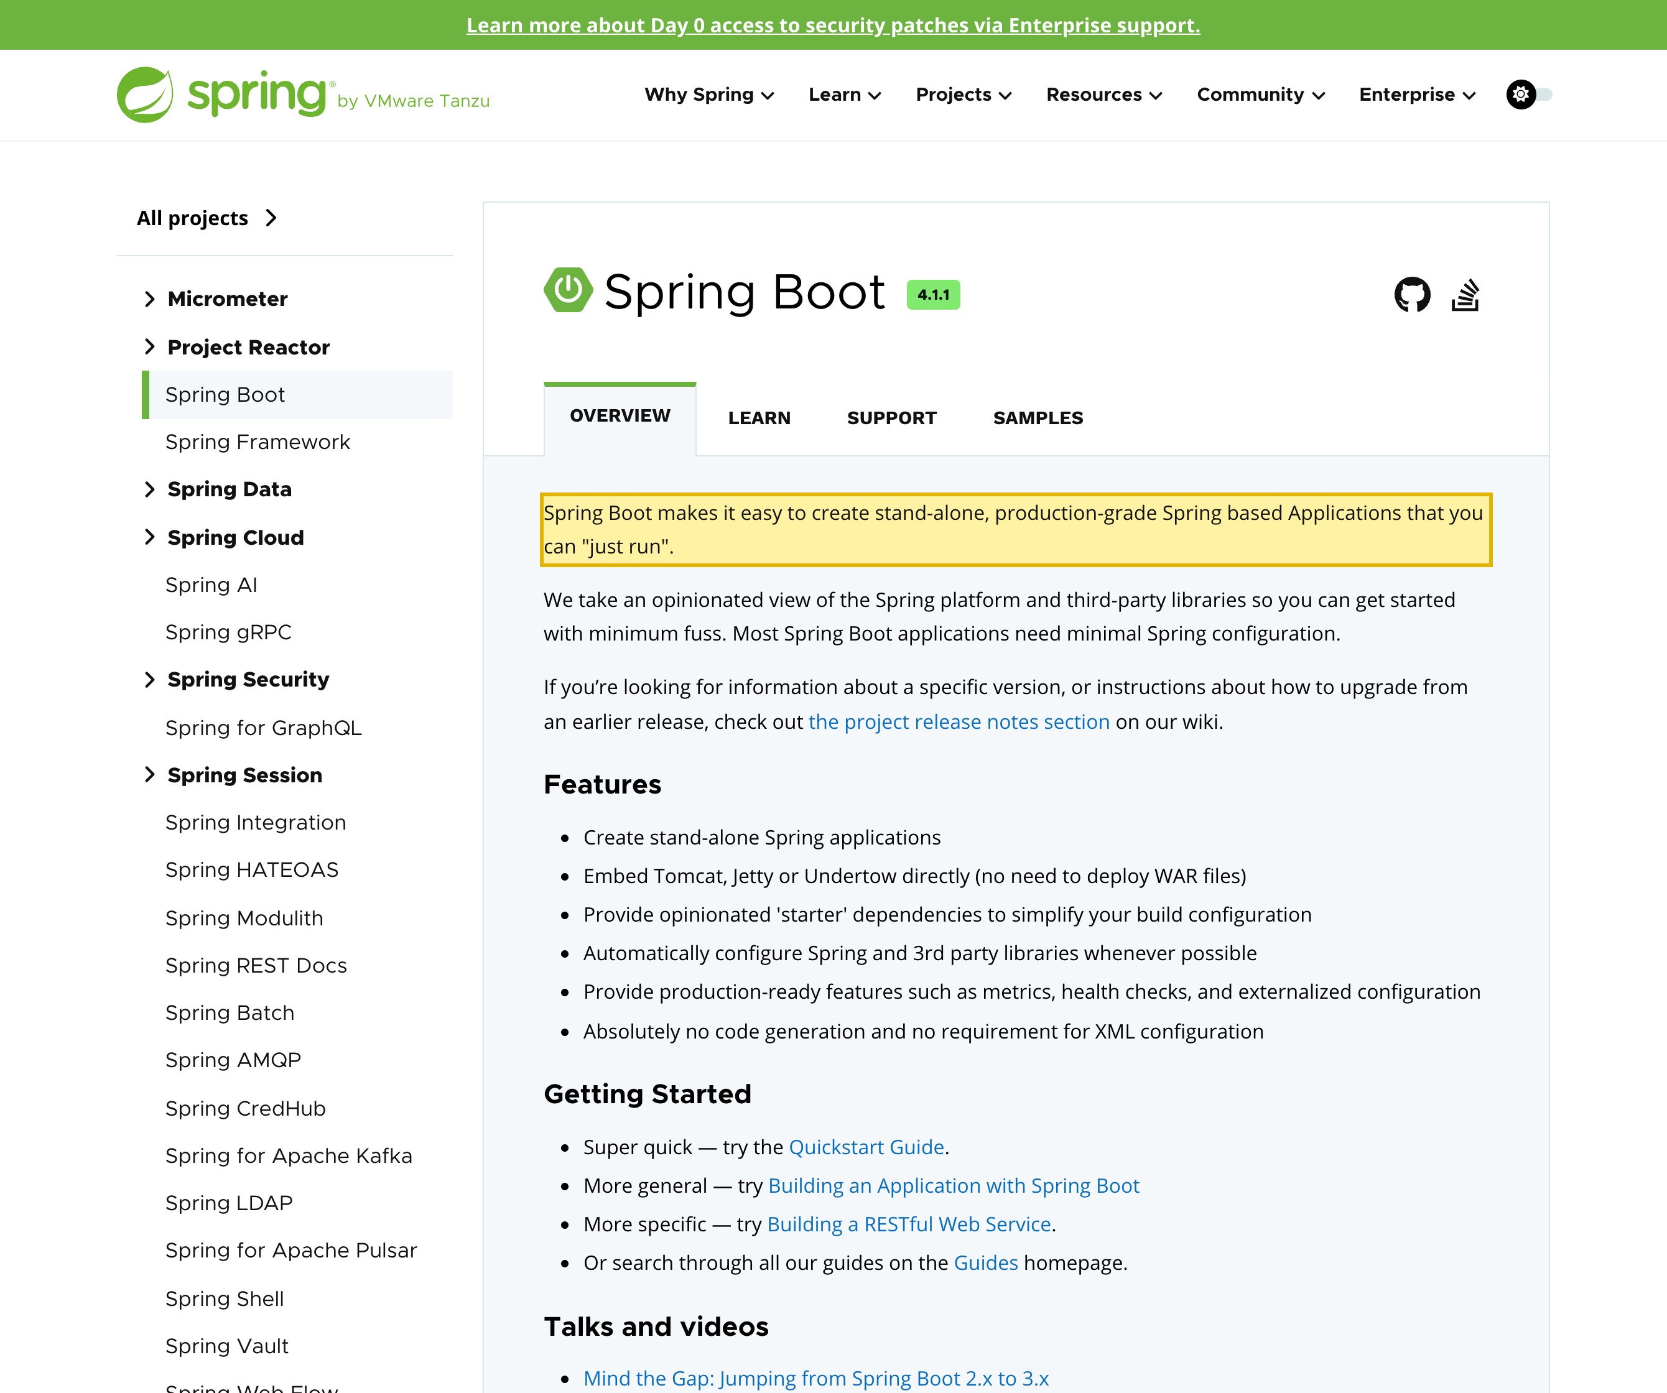Click the Talks and videos heading
The height and width of the screenshot is (1393, 1667).
656,1326
